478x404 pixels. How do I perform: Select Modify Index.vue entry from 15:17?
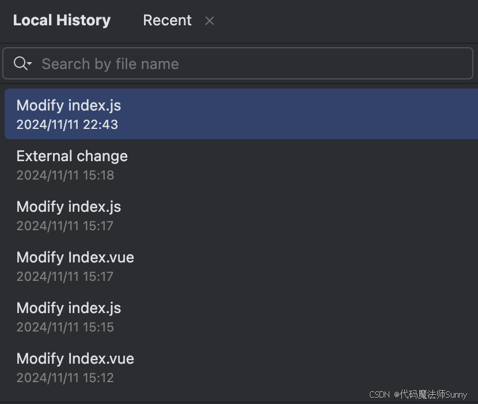click(x=241, y=266)
